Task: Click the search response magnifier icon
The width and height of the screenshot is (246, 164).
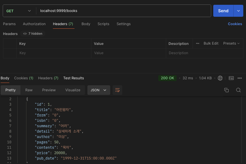Action: [x=238, y=90]
